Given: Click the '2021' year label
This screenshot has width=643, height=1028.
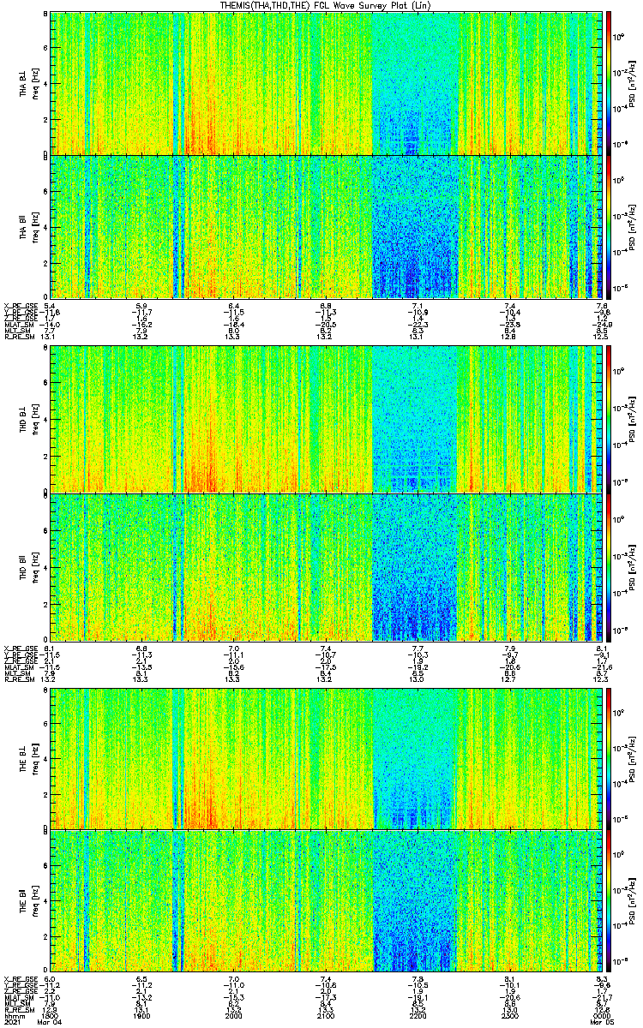Looking at the screenshot, I should coord(13,1024).
